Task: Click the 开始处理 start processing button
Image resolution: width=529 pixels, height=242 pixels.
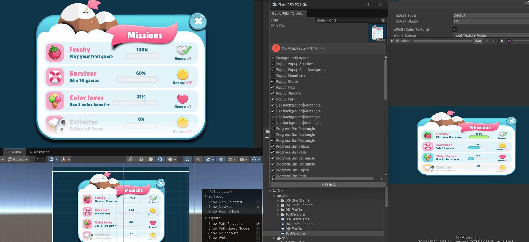Action: [328, 184]
